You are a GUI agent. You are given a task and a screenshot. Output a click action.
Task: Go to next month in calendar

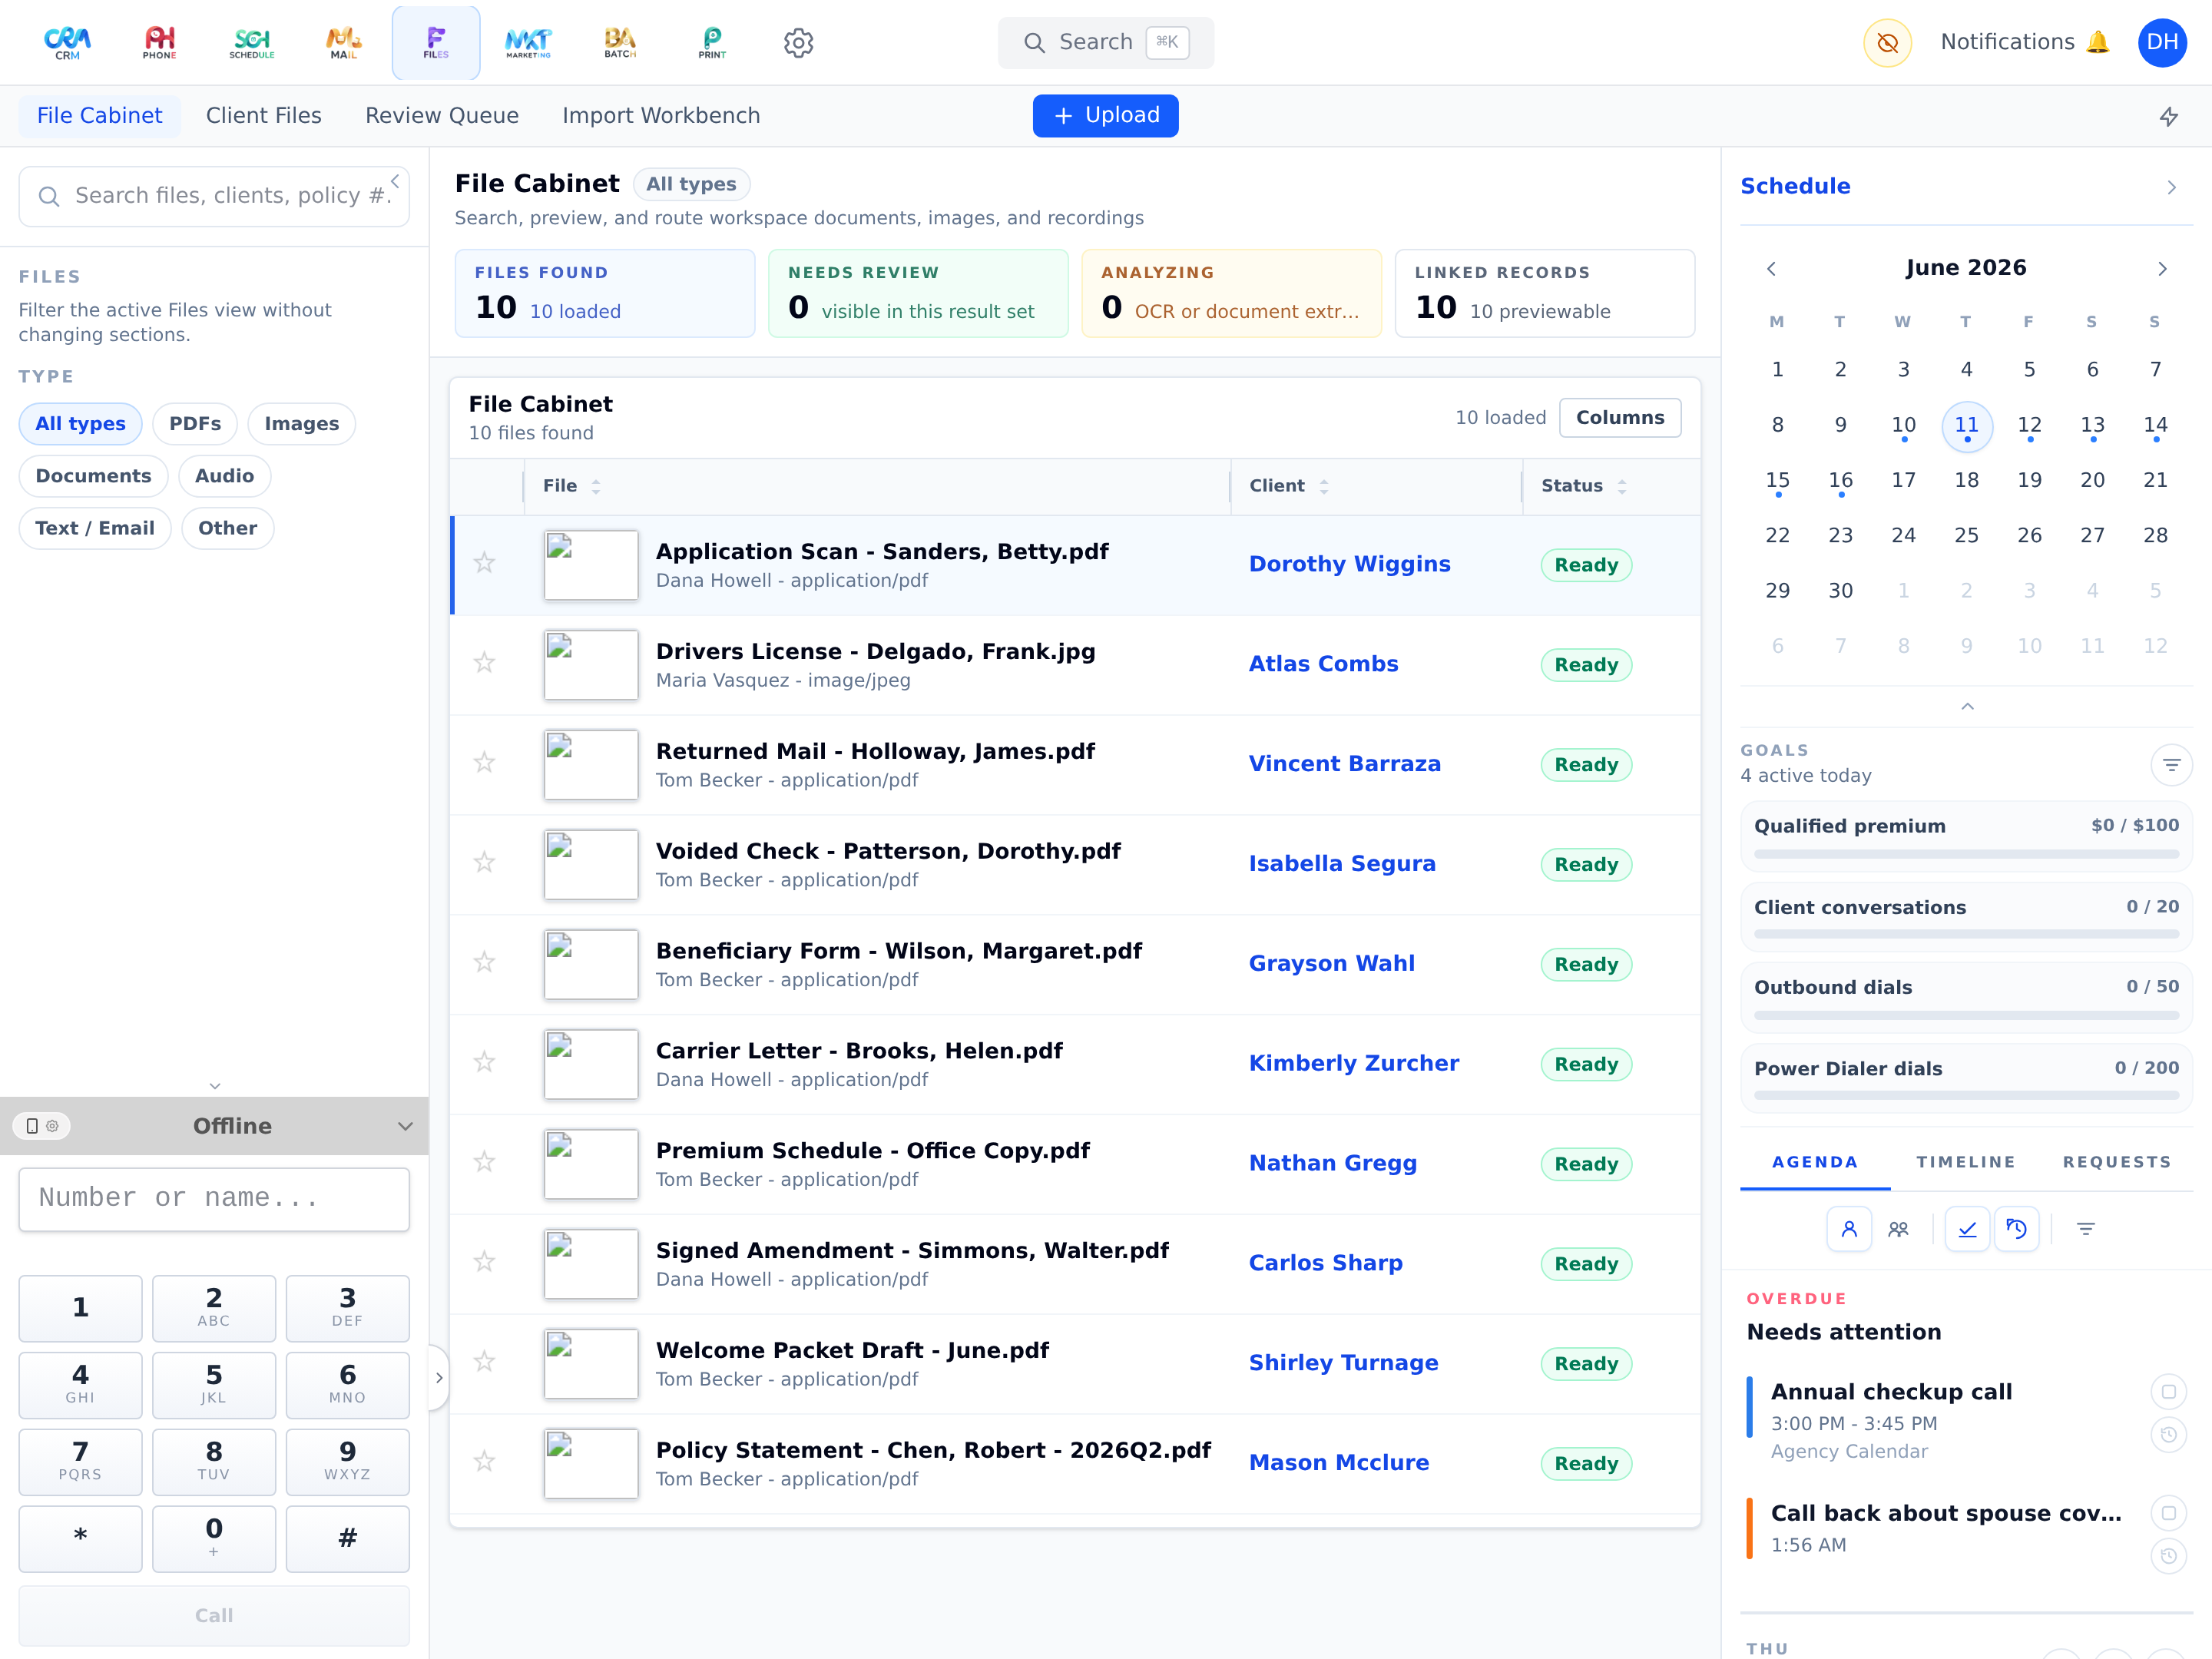[x=2162, y=269]
